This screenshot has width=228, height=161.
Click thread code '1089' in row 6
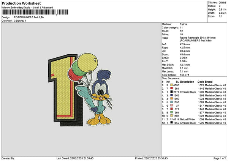[x=201, y=102]
